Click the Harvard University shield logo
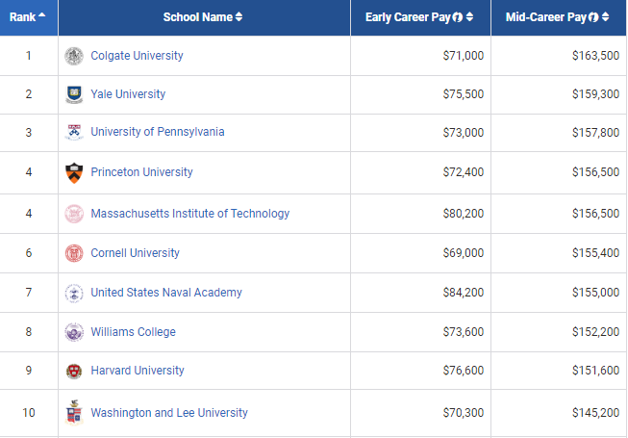Screen dimensions: 628x438 [x=74, y=371]
